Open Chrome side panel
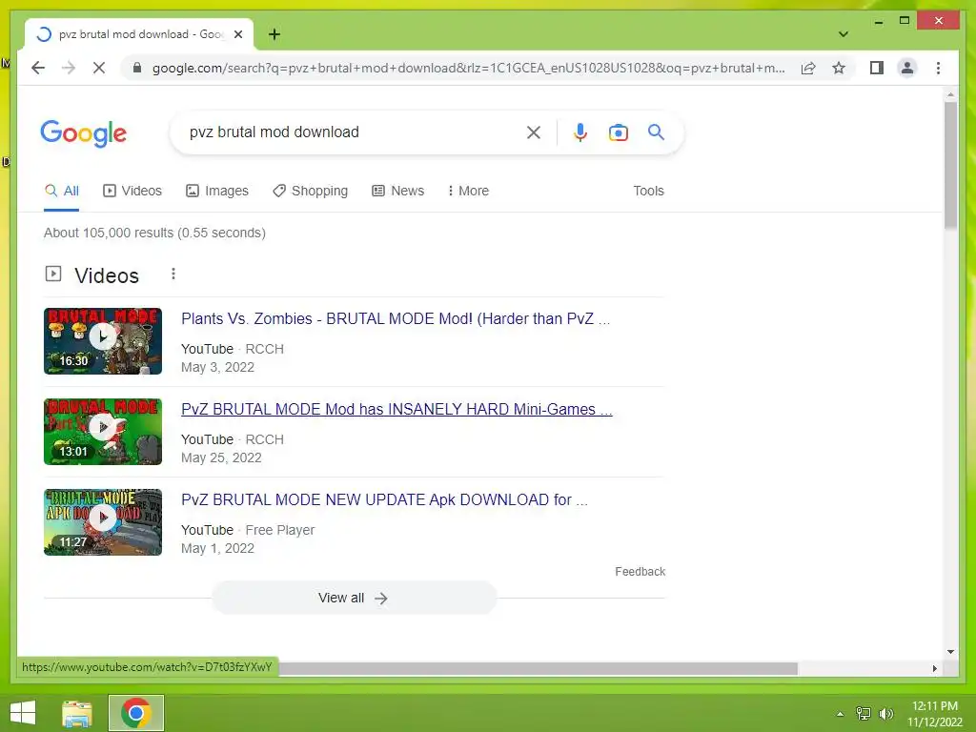Screen dimensions: 976x732 click(877, 68)
